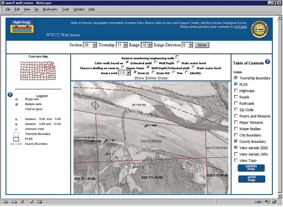Viewport: 283px width, 207px height.
Task: Click the pink well marker labeled 100 / .5
Action: tap(133, 168)
